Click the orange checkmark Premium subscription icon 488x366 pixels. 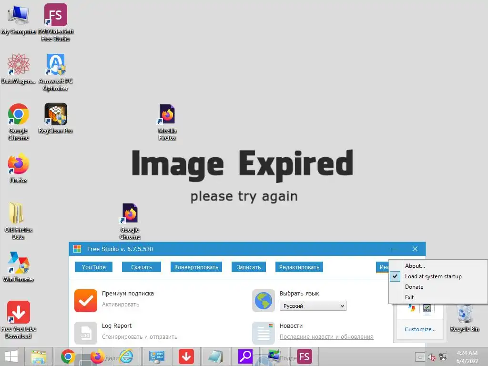pos(86,300)
